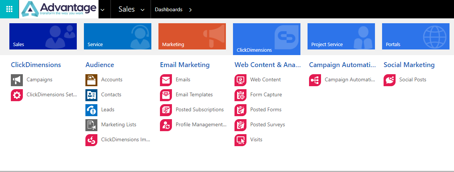Click the ClickDimensions Imports icon
454x172 pixels.
tap(91, 140)
